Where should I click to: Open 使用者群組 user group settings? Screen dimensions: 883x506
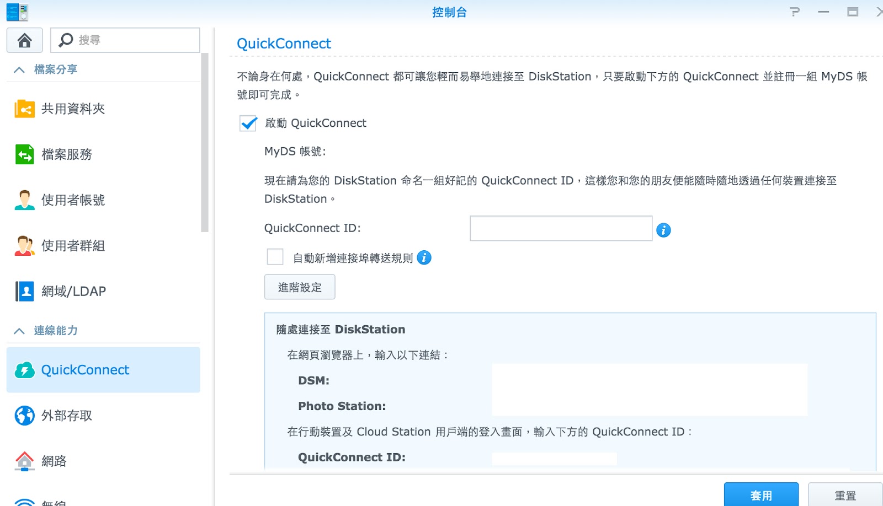(x=73, y=246)
